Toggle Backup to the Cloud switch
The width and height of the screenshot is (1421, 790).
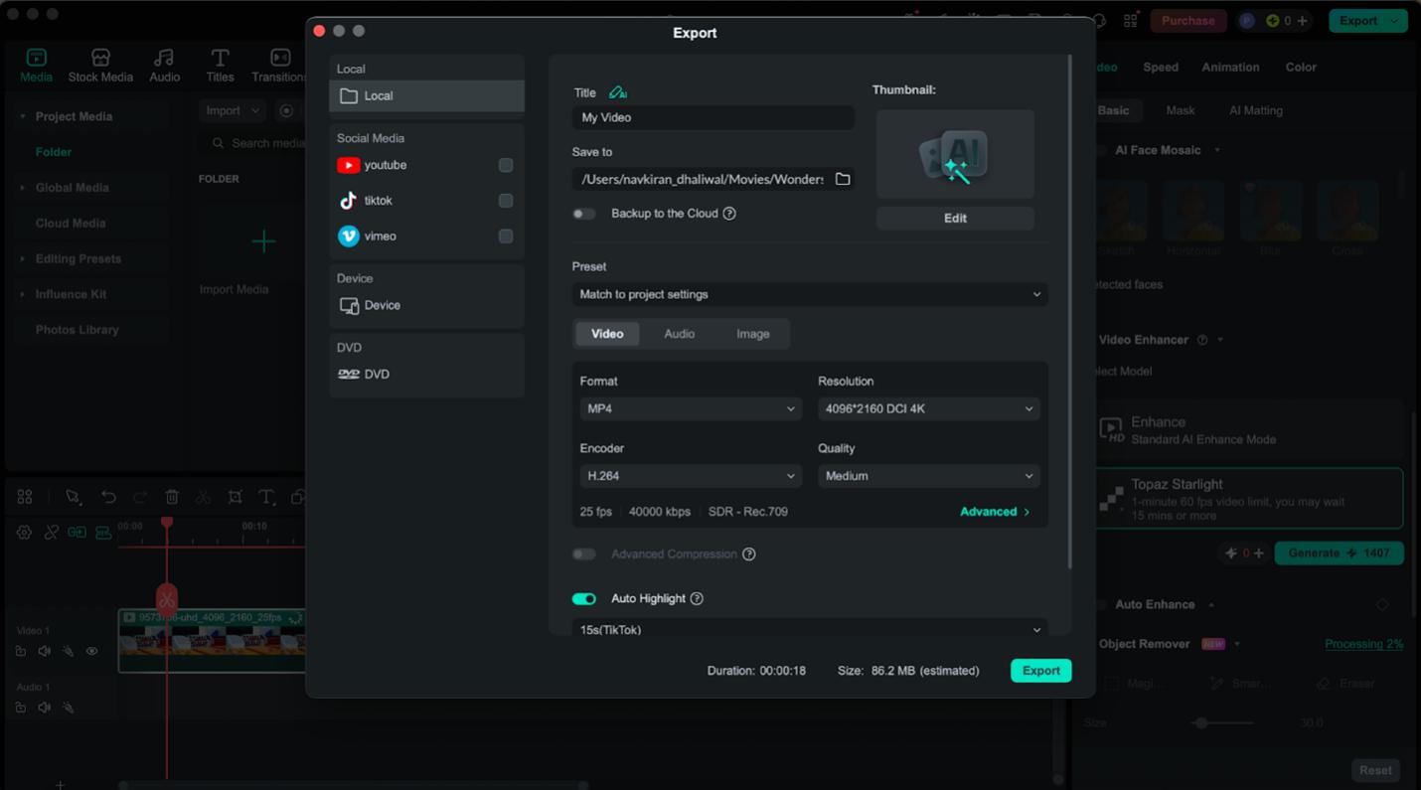(x=584, y=214)
